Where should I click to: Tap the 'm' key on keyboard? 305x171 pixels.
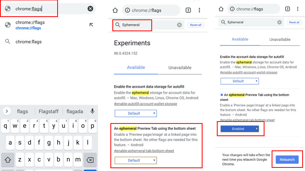point(78,160)
